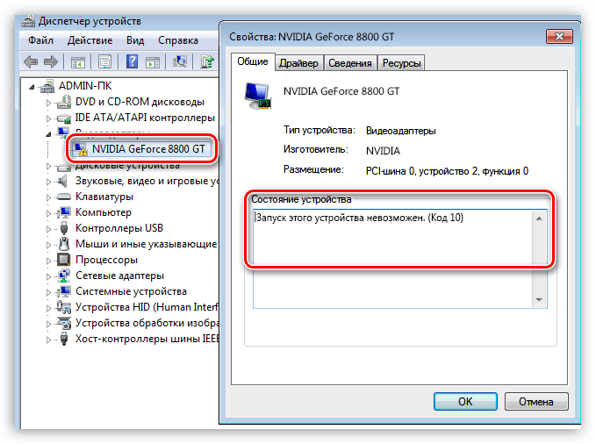Click the Отмена button

[536, 401]
